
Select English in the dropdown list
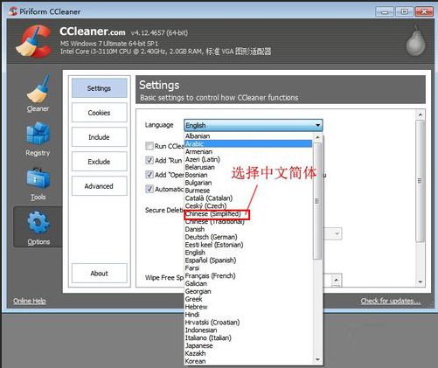(x=248, y=253)
